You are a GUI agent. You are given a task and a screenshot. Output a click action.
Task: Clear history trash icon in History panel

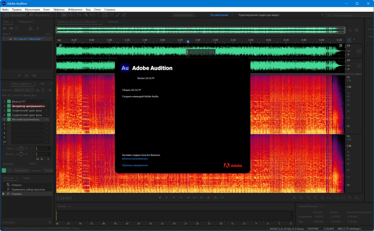[x=50, y=222]
